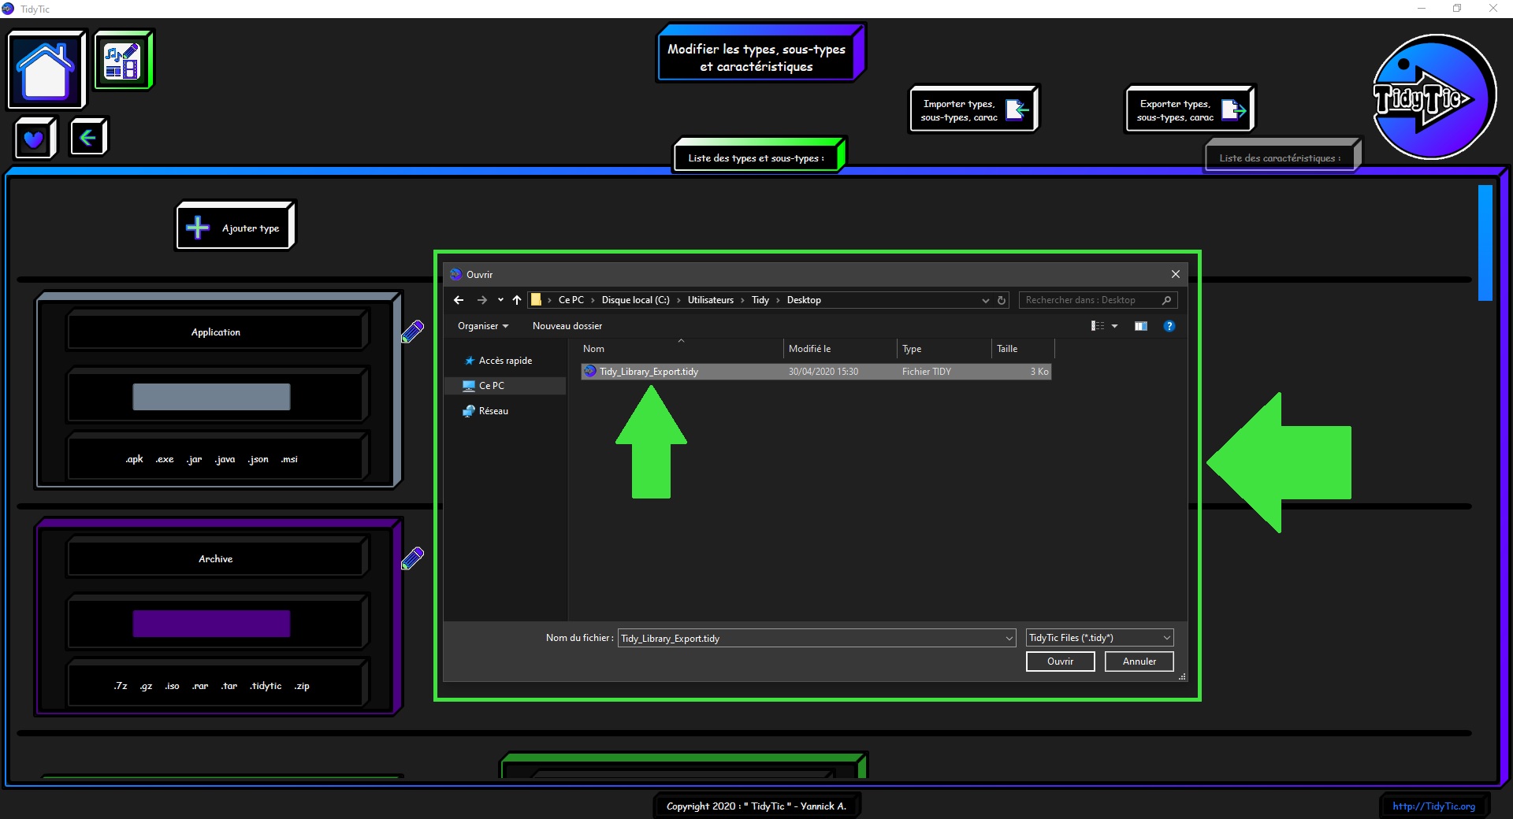Click the Rechercher dans : Desktop field
The height and width of the screenshot is (819, 1513).
1097,300
